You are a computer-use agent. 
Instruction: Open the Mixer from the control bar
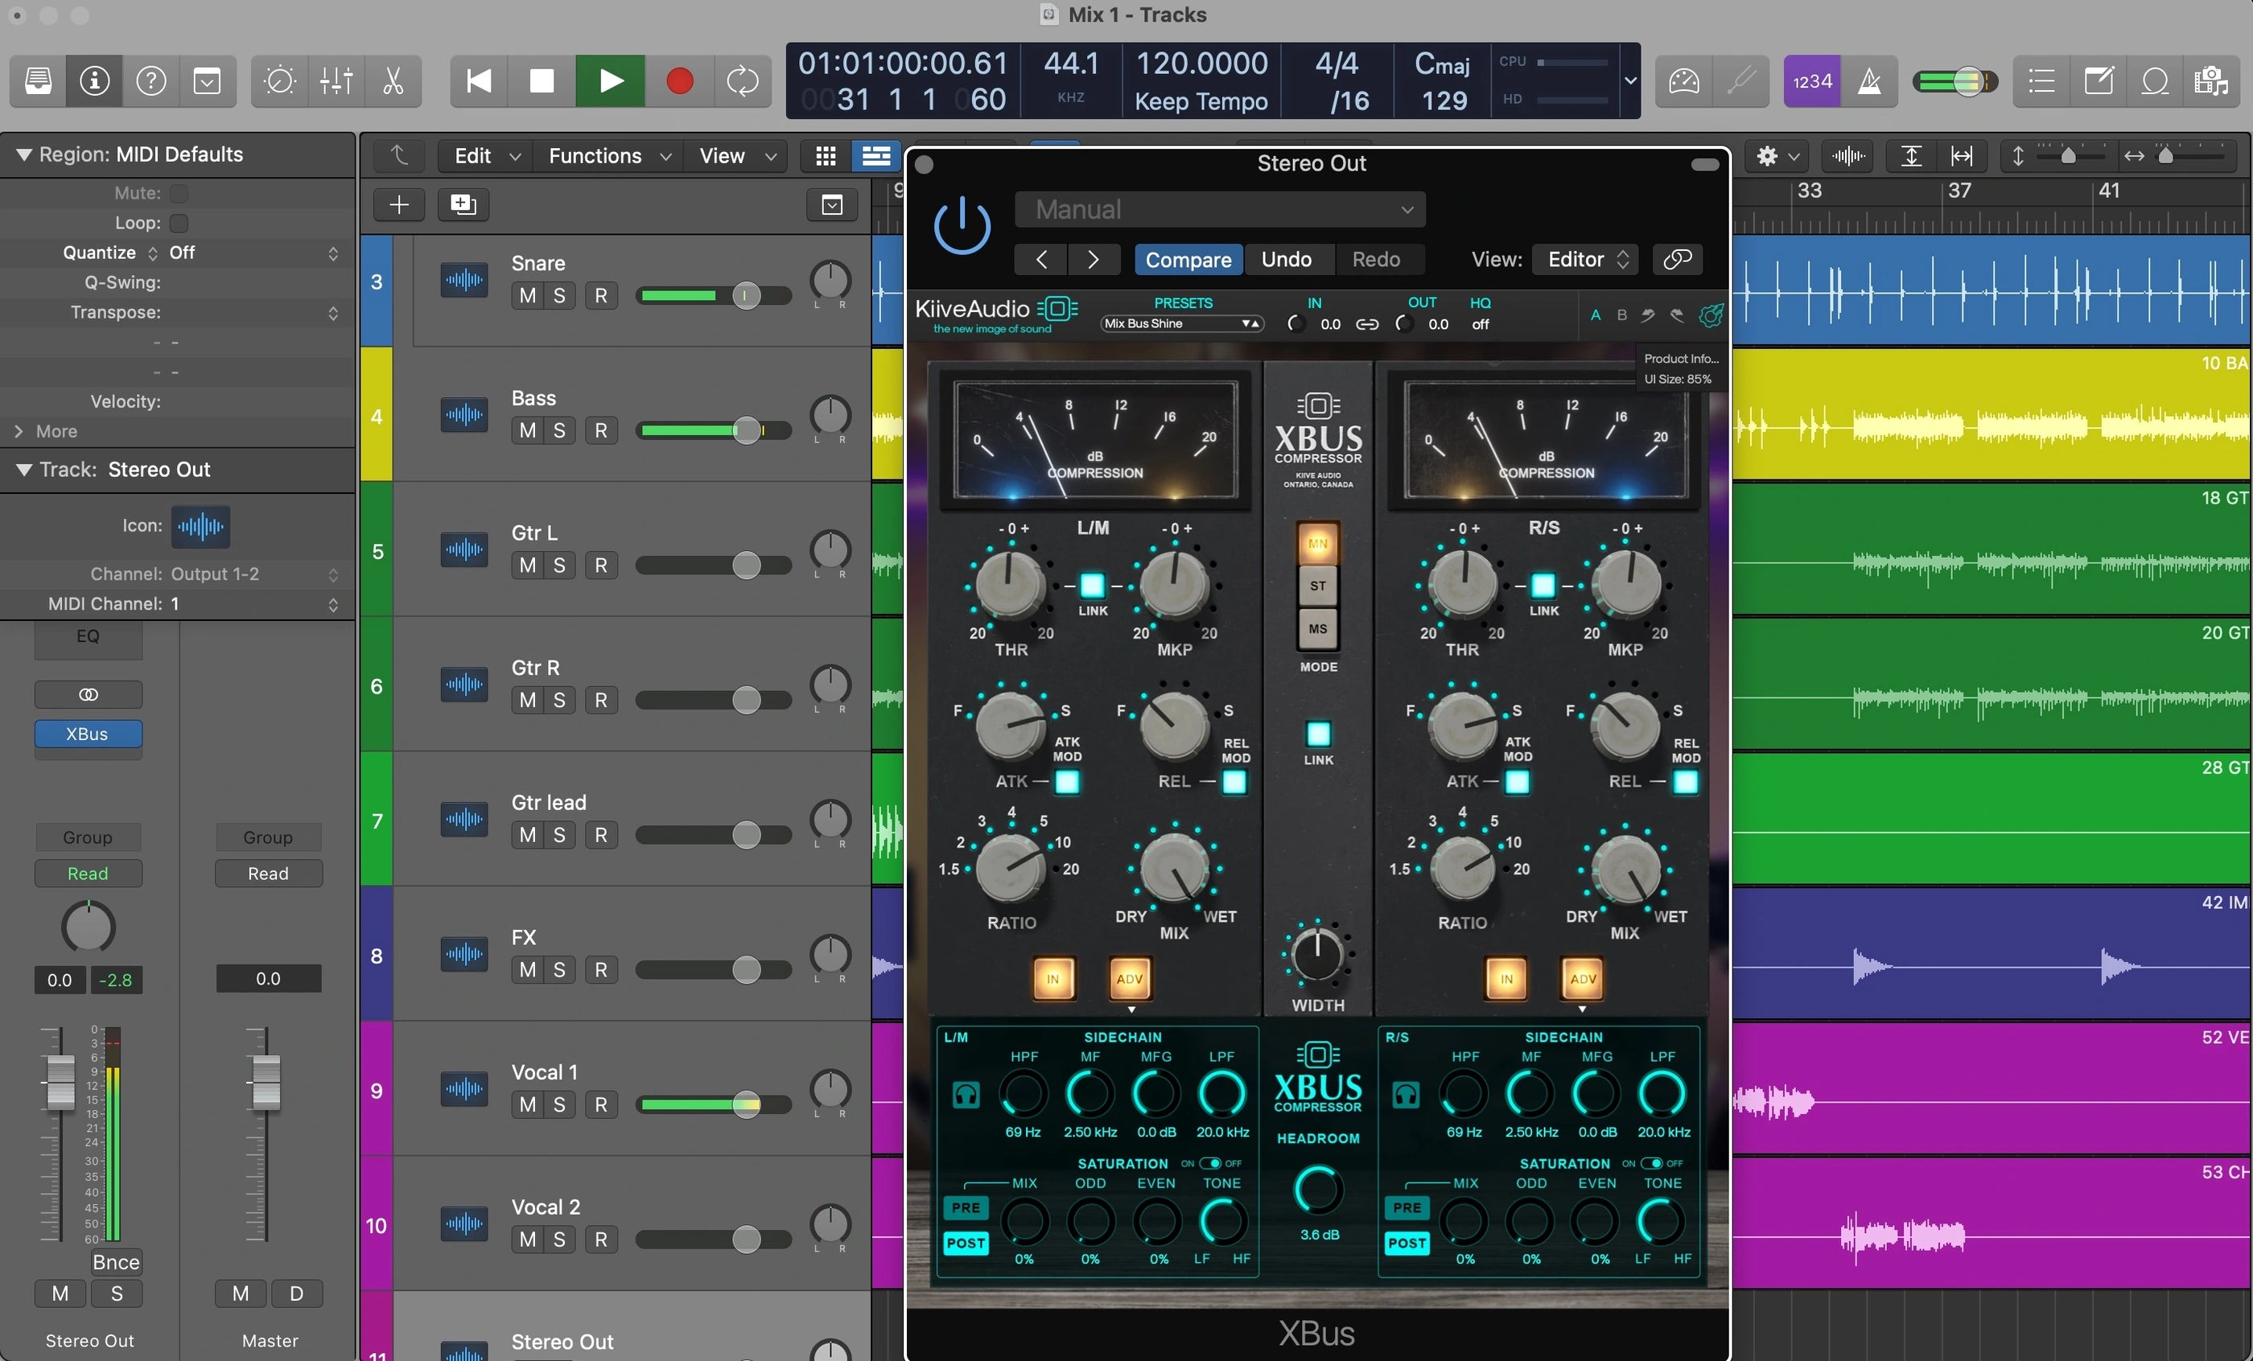click(x=336, y=81)
